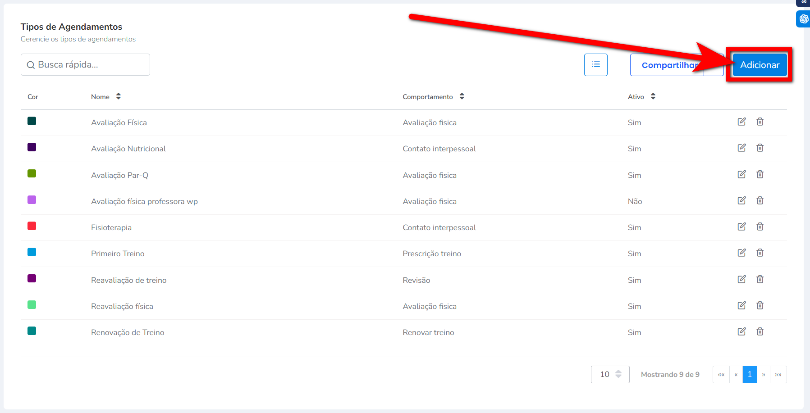The height and width of the screenshot is (413, 810).
Task: Click the red Fisioterapia color swatch
Action: point(32,226)
